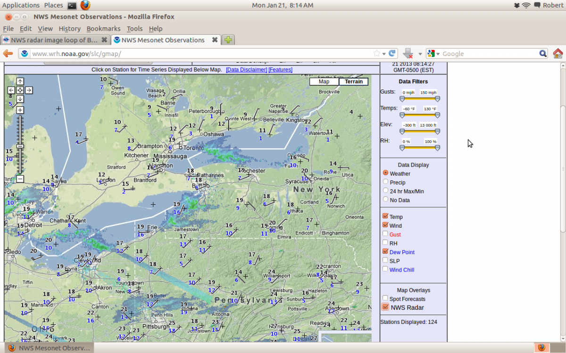Pan the map down with the arrow button
The image size is (566, 353).
20,99
